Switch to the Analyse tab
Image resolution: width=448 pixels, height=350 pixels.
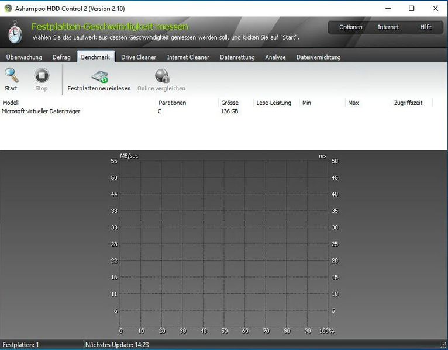275,57
